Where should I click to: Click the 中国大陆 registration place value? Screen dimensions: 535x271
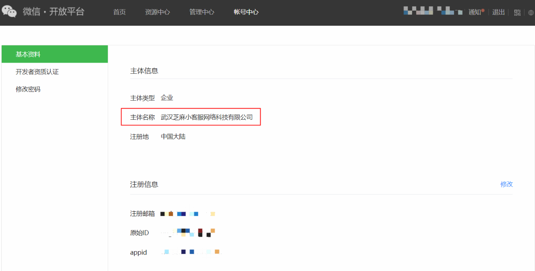[173, 136]
